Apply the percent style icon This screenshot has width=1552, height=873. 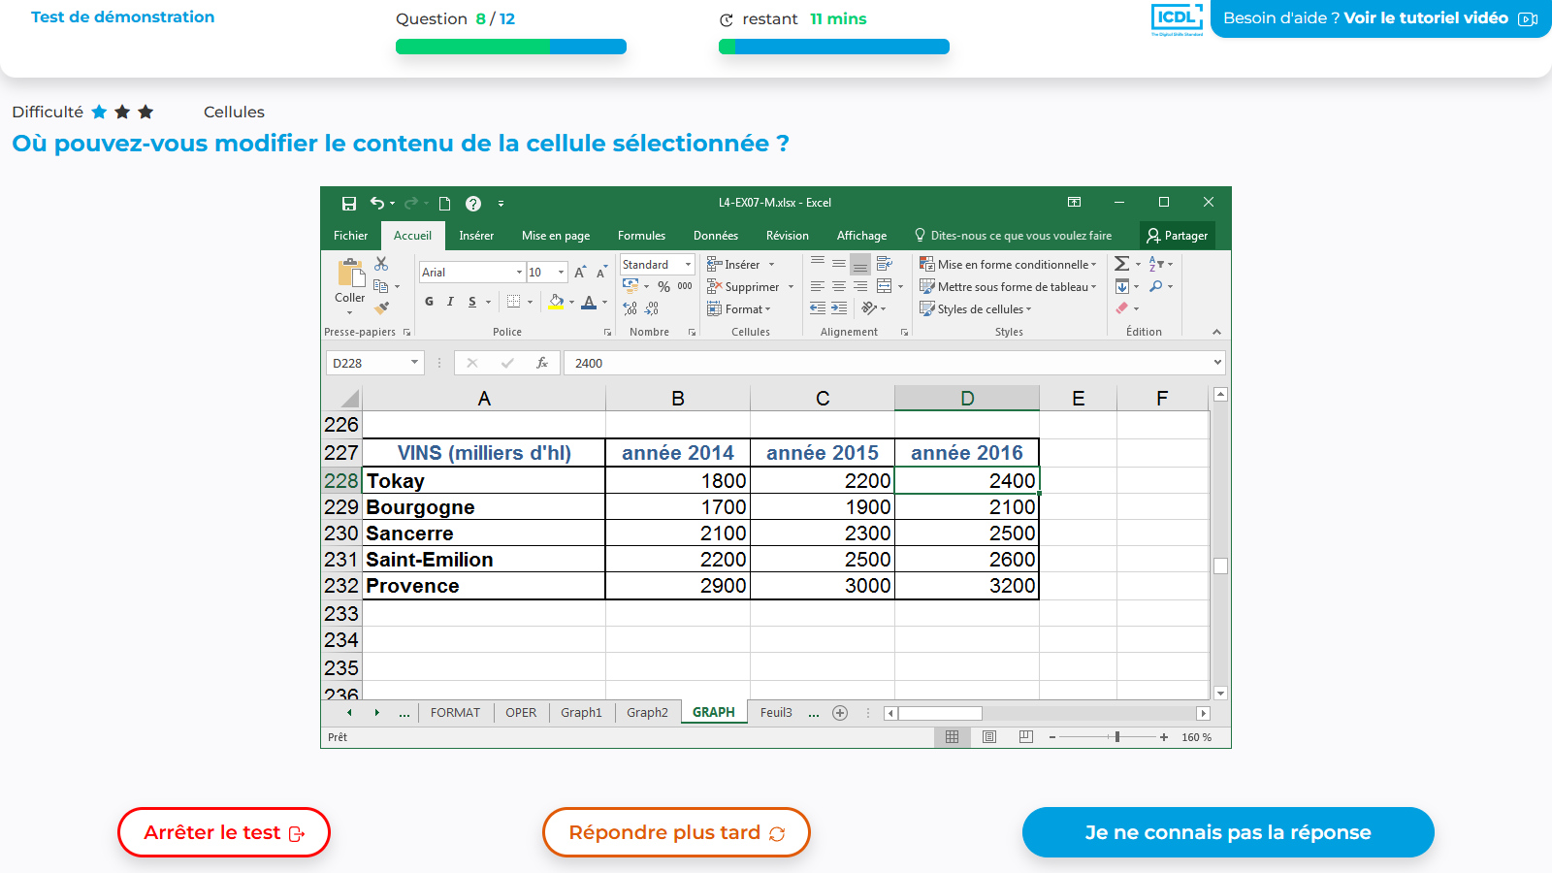[664, 287]
